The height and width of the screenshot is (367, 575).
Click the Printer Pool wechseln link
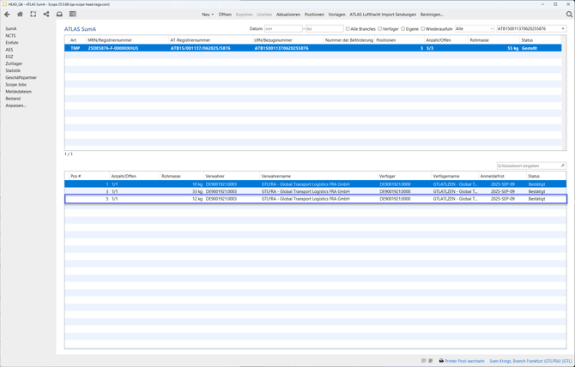(x=464, y=361)
